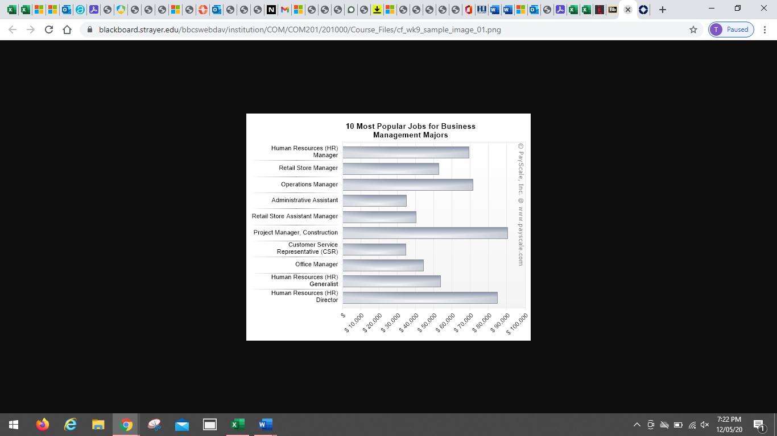The height and width of the screenshot is (436, 777).
Task: Switch to Excel from the taskbar
Action: coord(238,425)
